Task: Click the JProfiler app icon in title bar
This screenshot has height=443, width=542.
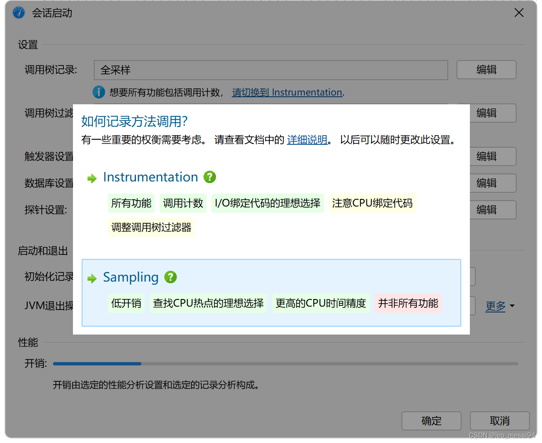Action: click(19, 13)
